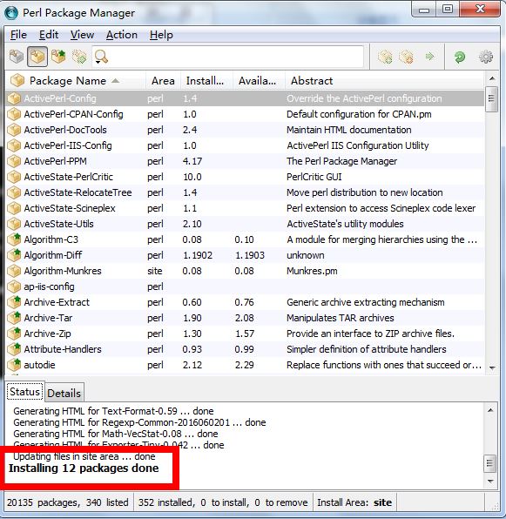
Task: Click autodie package icon
Action: (x=14, y=365)
